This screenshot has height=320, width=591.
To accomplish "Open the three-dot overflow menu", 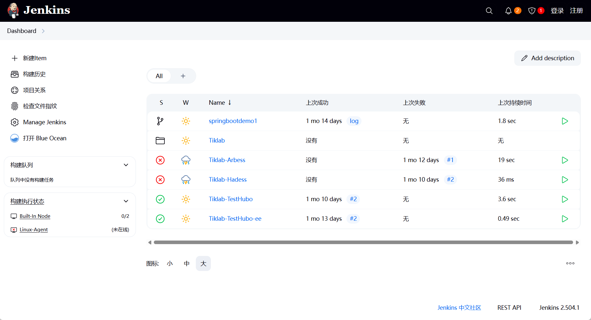I will tap(570, 263).
